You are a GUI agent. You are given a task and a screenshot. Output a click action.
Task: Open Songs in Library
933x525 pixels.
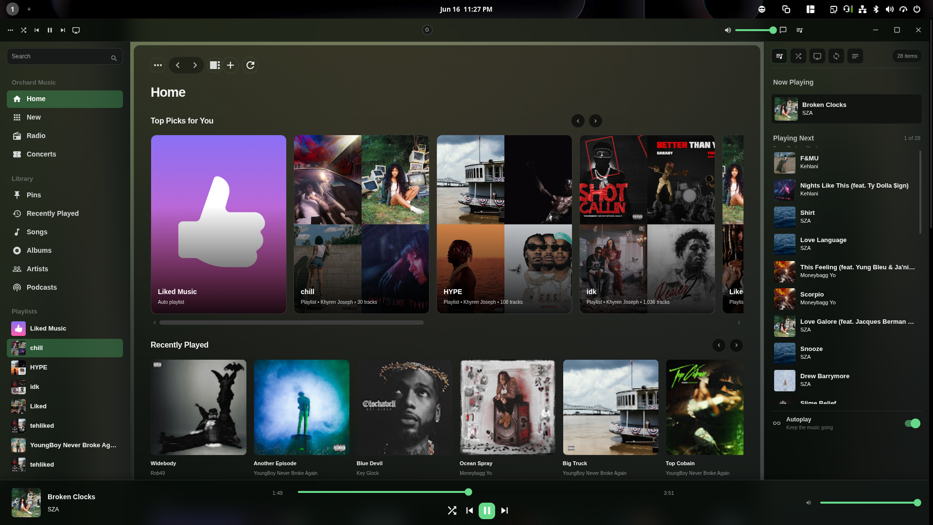click(65, 232)
